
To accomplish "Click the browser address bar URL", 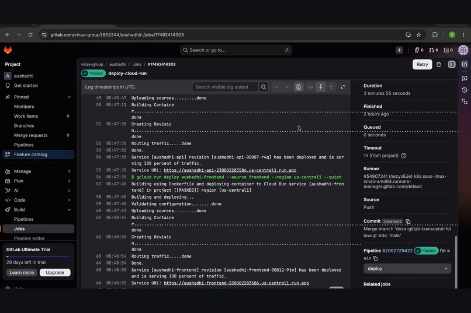I will coord(117,35).
